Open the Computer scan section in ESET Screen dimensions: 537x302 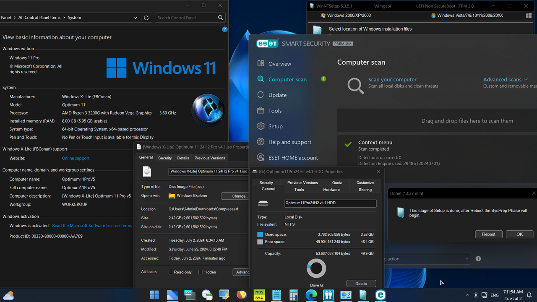[287, 79]
